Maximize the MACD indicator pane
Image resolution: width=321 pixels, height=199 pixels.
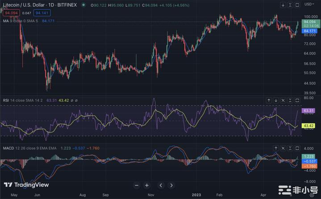[x=297, y=147]
